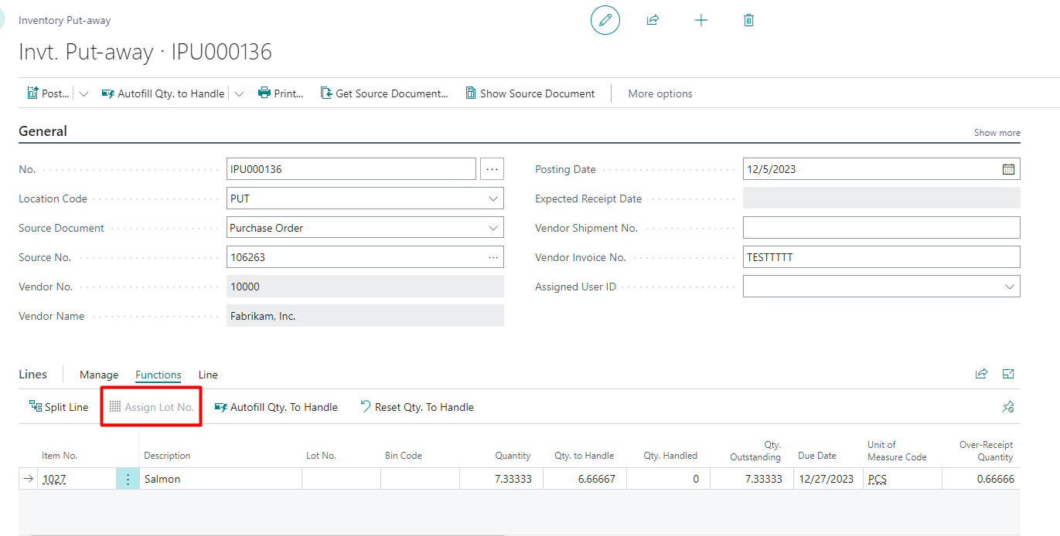Click Show more in General section
This screenshot has height=536, width=1060.
[x=997, y=133]
